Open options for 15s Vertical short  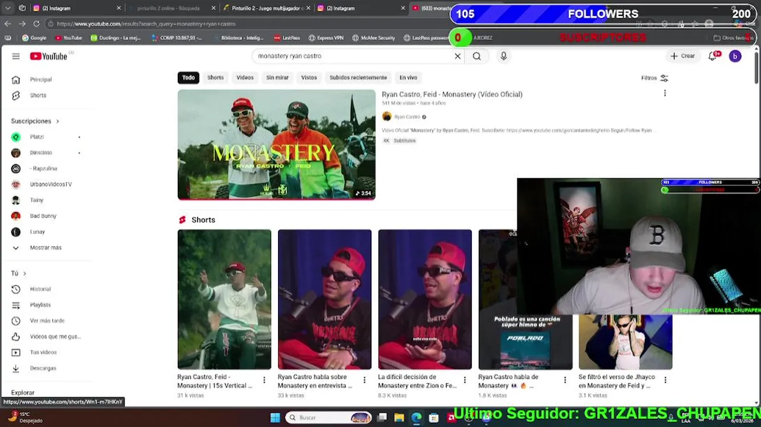tap(264, 380)
